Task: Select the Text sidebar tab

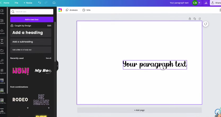Action: pyautogui.click(x=2, y=42)
